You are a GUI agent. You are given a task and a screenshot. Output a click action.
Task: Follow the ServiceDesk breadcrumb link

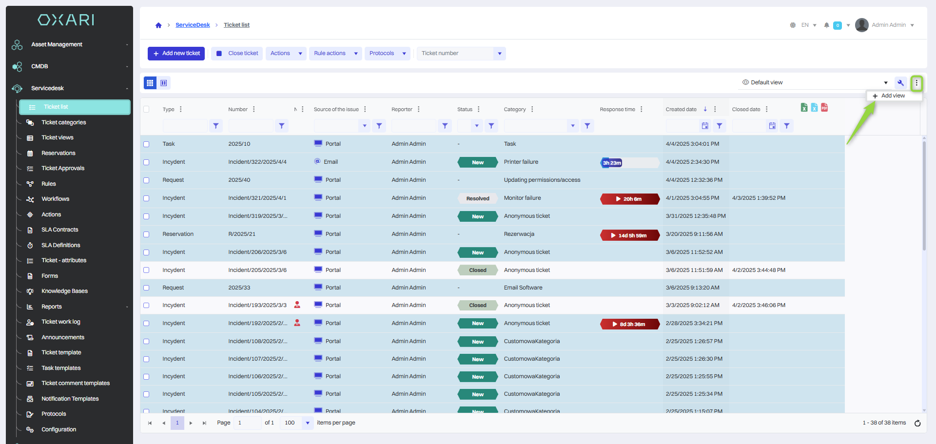tap(193, 25)
